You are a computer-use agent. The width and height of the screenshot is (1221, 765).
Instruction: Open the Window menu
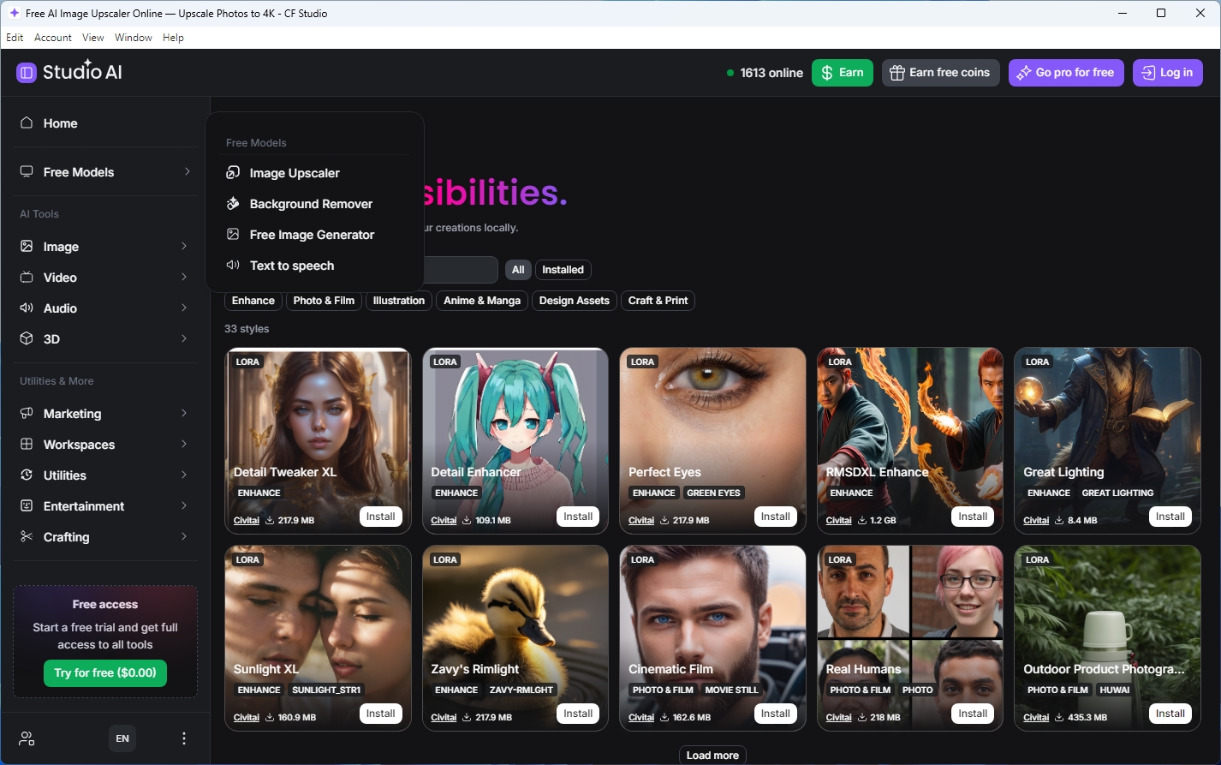(134, 38)
